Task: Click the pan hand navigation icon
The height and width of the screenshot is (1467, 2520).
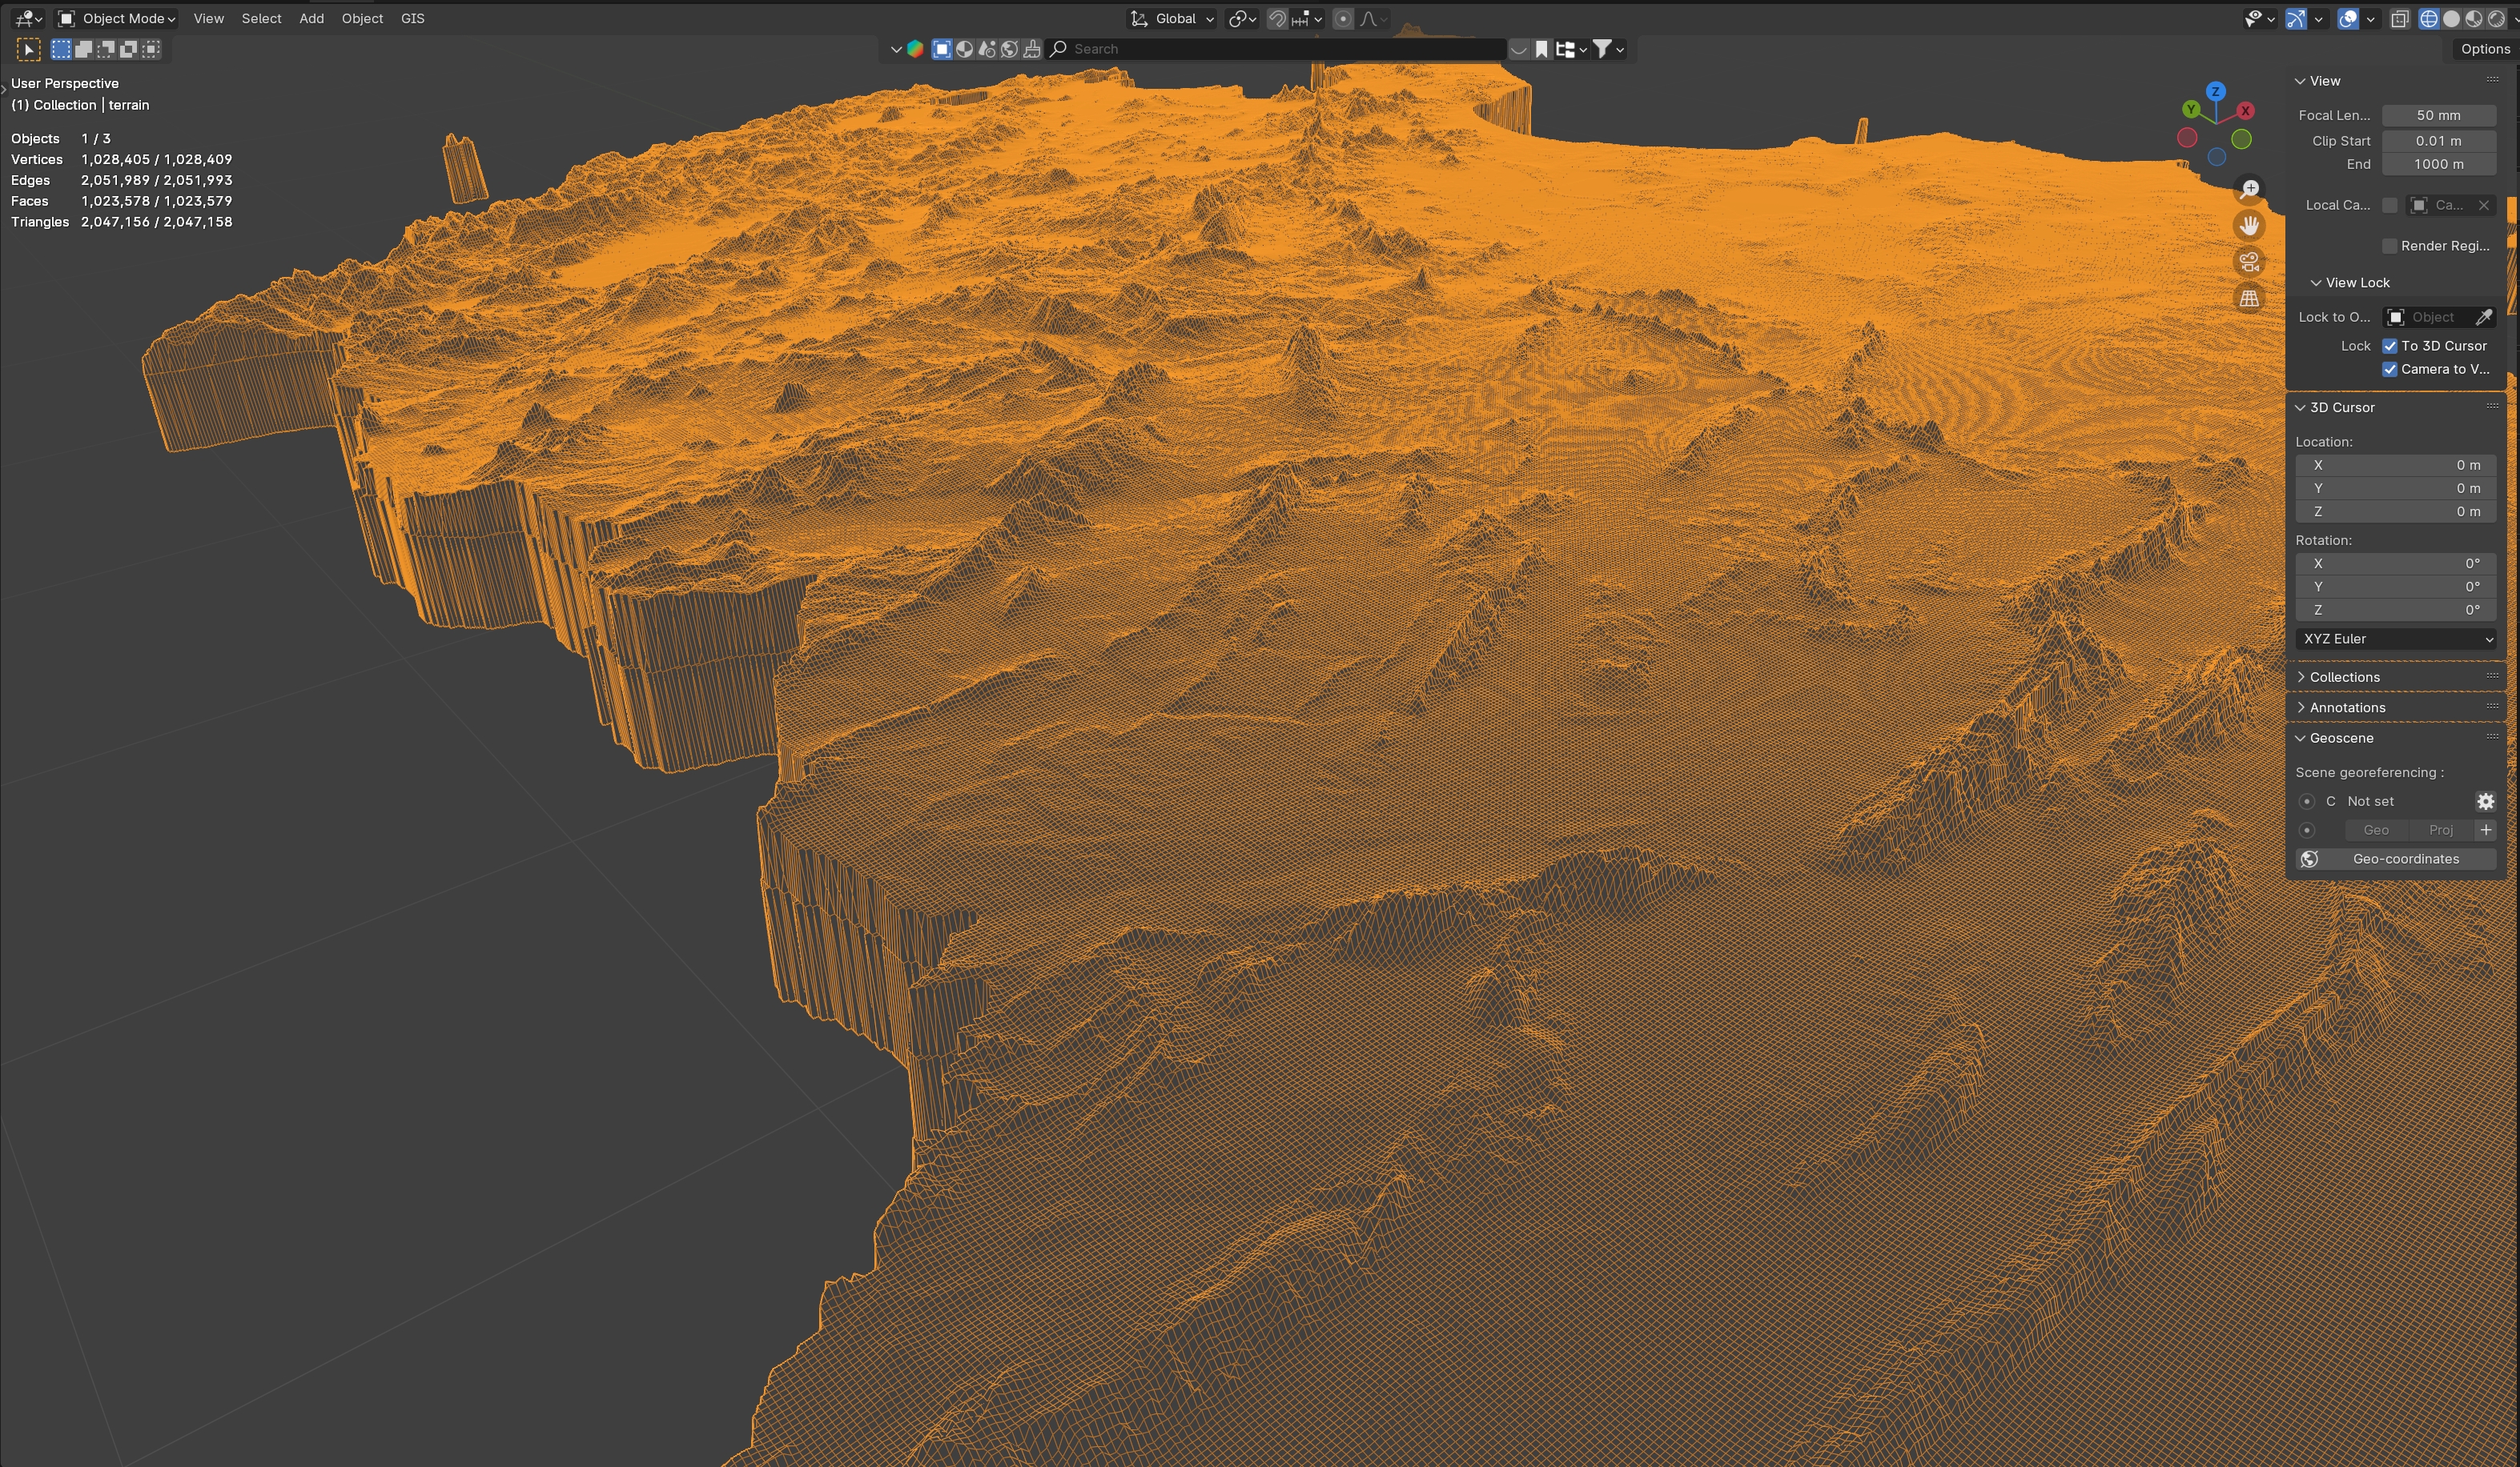Action: (x=2249, y=226)
